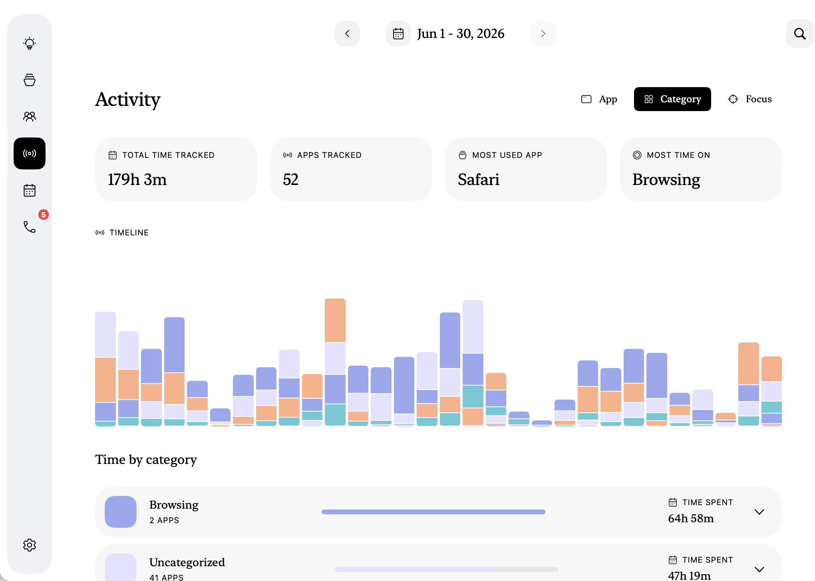Click the Browsing time progress bar

point(433,512)
